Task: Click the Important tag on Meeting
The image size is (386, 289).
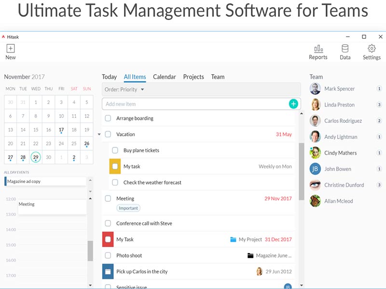Action: pos(128,208)
